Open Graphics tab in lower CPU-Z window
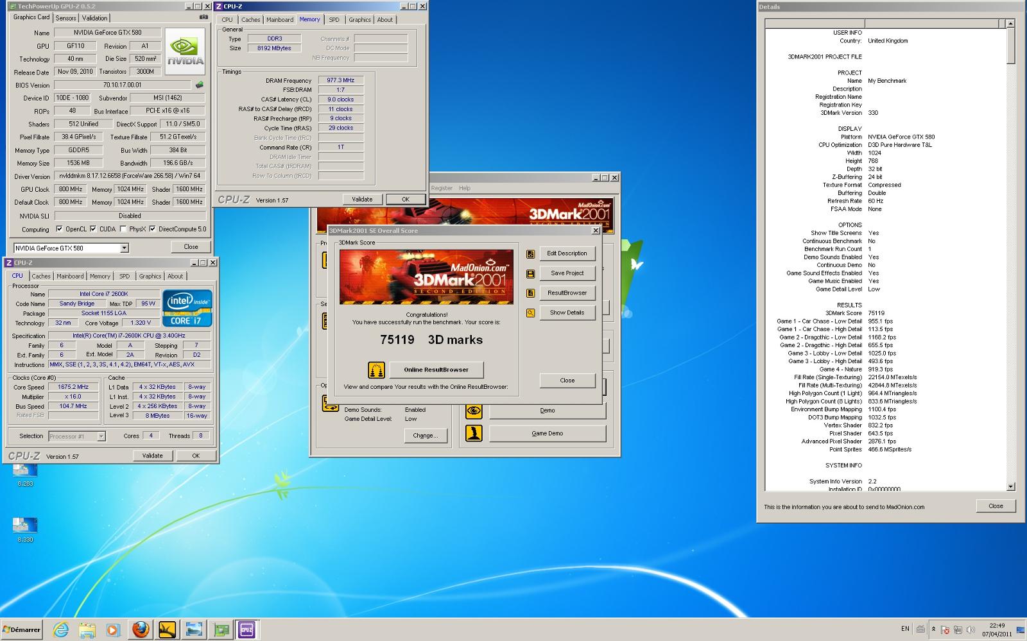Image resolution: width=1027 pixels, height=641 pixels. pos(150,277)
